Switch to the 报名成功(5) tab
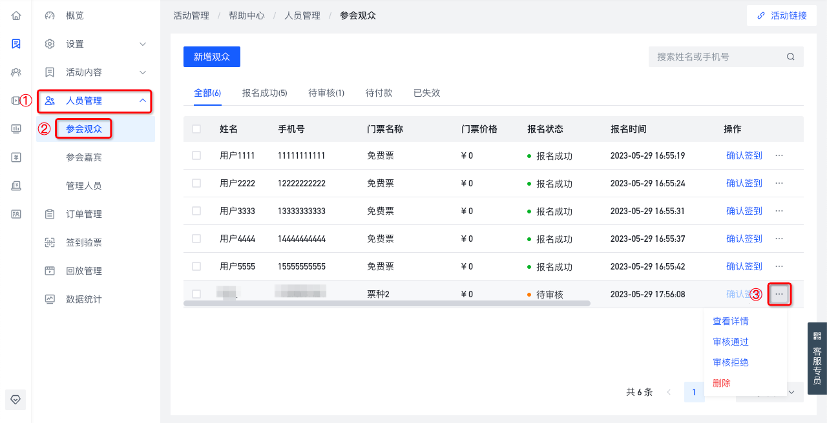Image resolution: width=827 pixels, height=423 pixels. [265, 93]
